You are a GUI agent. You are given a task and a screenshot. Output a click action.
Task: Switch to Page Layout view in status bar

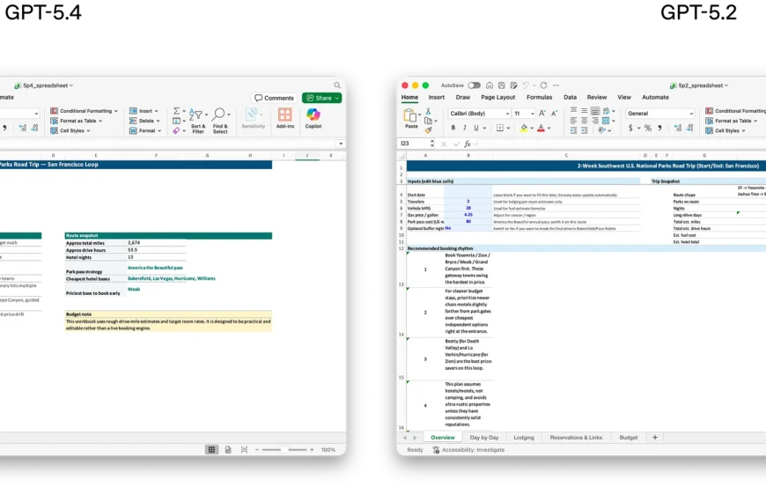pos(228,449)
